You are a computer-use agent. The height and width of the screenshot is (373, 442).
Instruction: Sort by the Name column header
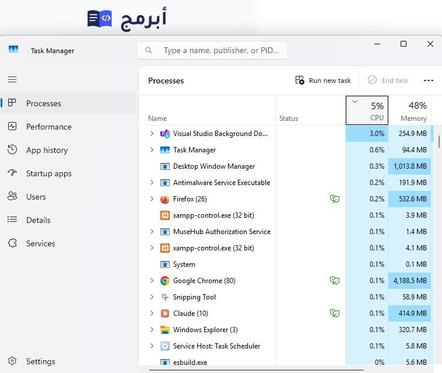[x=207, y=110]
